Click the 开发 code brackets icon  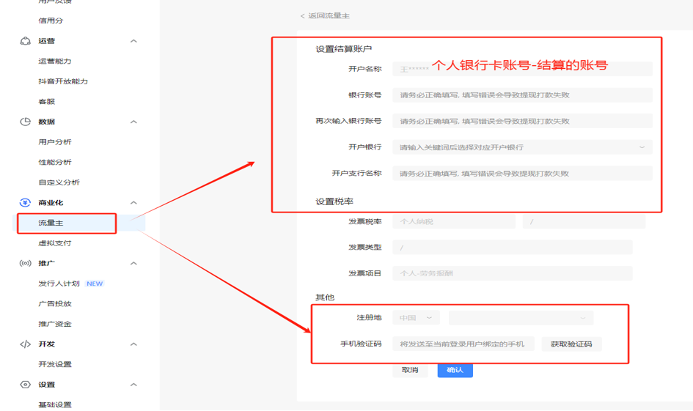(x=25, y=344)
